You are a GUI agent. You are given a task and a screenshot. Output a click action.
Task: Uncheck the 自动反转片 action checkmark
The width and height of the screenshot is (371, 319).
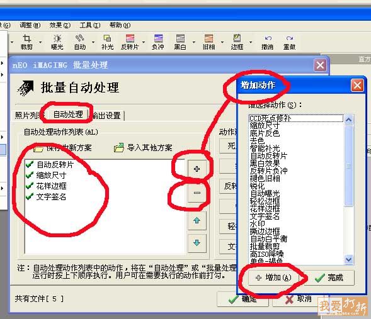tap(30, 164)
